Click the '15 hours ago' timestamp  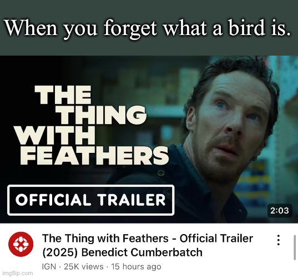(x=136, y=267)
